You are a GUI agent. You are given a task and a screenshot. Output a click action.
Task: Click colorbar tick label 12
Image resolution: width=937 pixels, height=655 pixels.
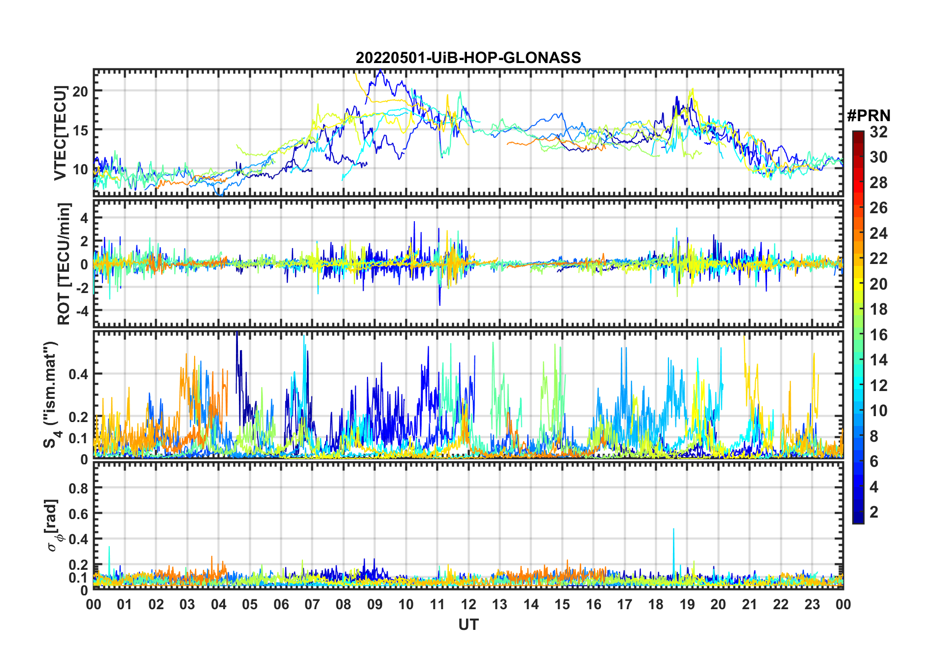(x=878, y=386)
